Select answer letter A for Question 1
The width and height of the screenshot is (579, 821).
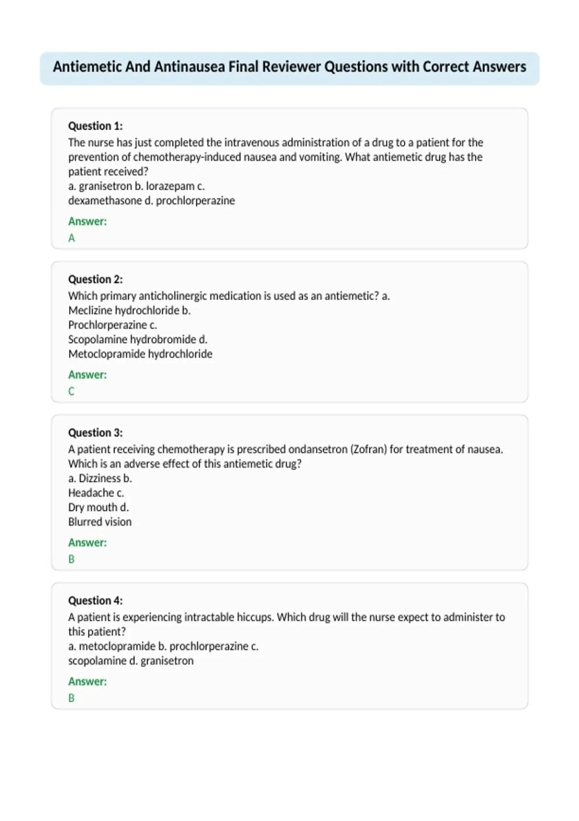(71, 238)
